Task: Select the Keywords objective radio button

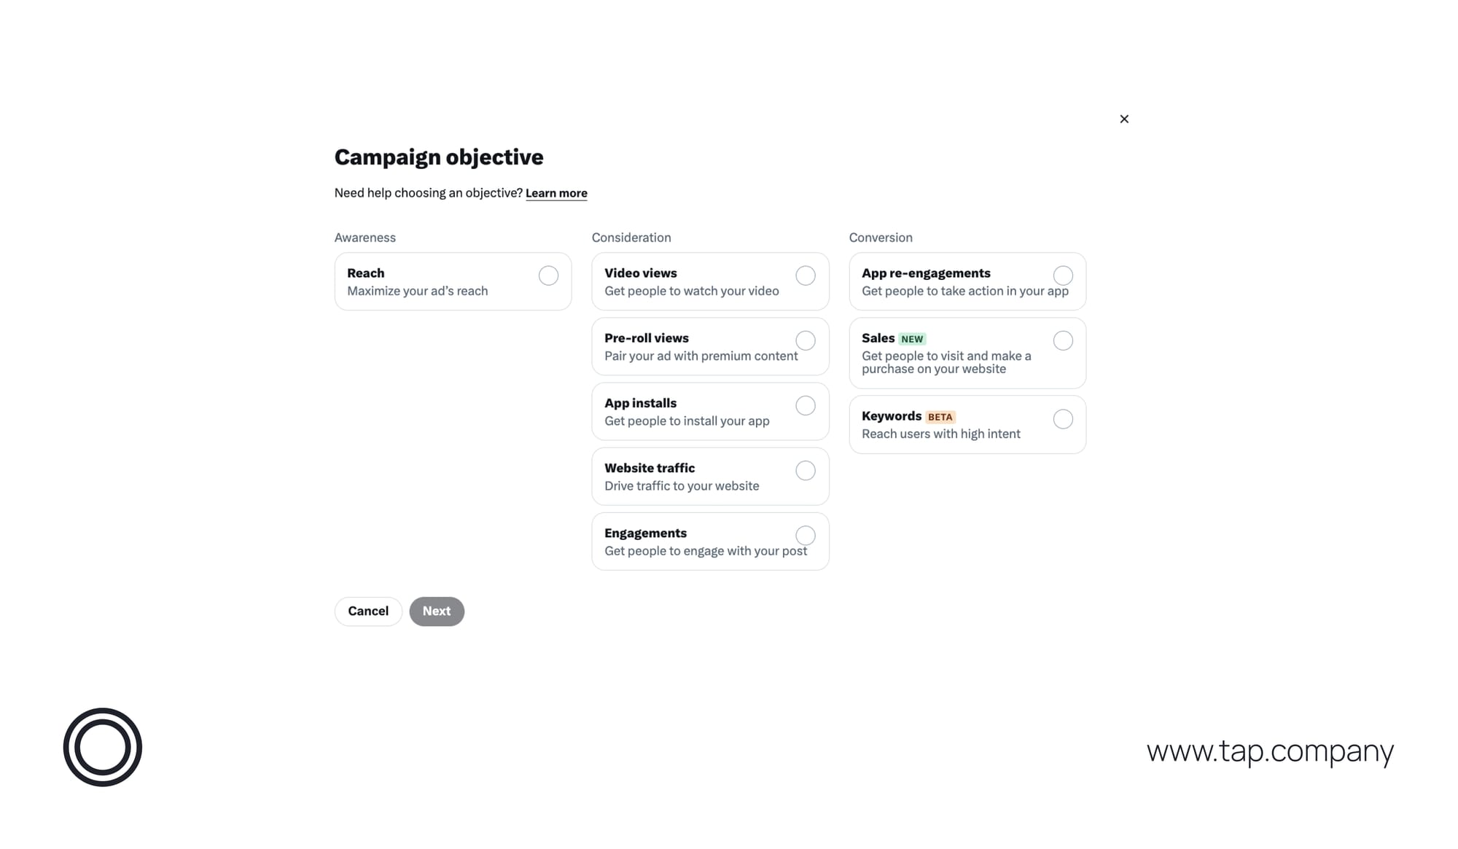Action: tap(1063, 419)
